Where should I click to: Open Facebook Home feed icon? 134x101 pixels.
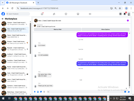pyautogui.click(x=42, y=14)
